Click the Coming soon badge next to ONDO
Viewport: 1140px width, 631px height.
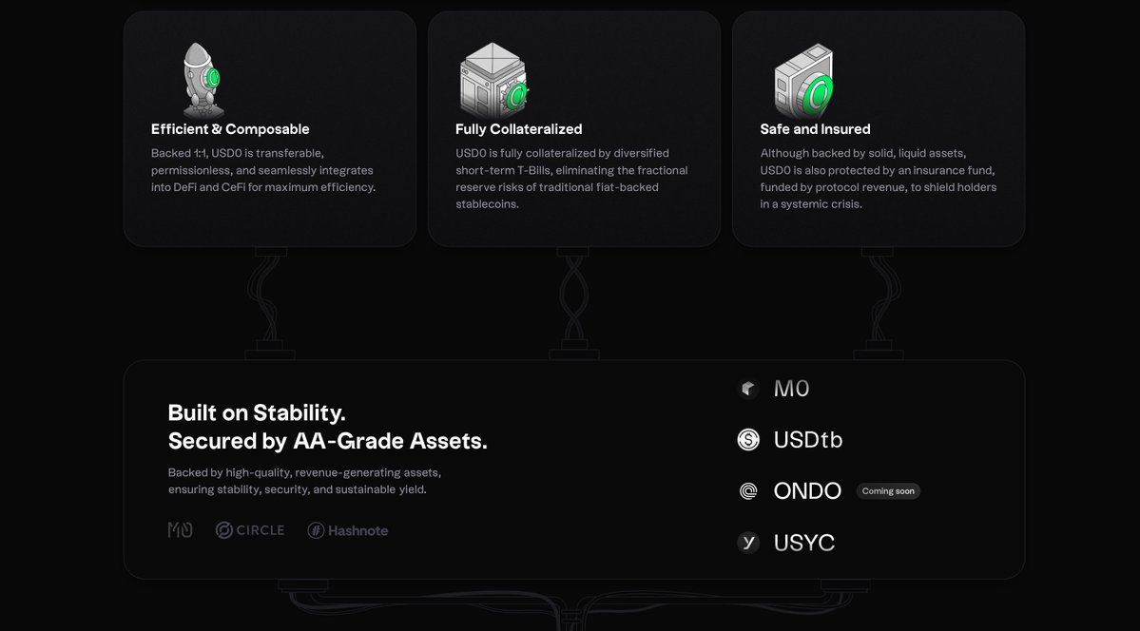(x=888, y=491)
